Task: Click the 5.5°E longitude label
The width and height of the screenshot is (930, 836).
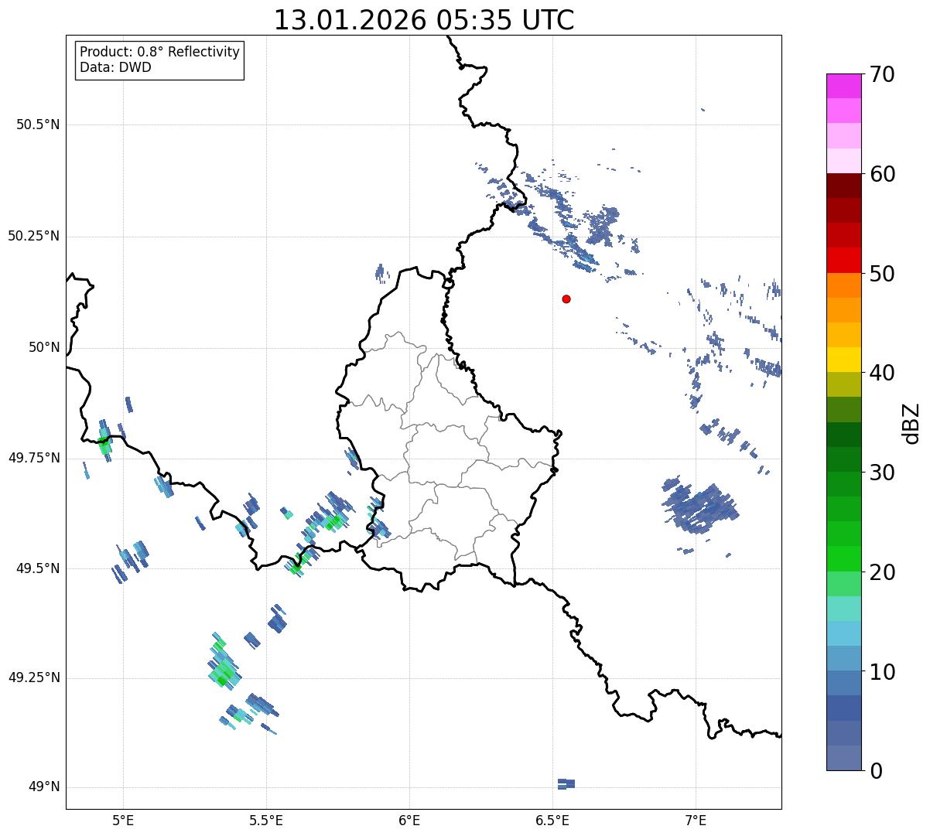Action: point(266,820)
